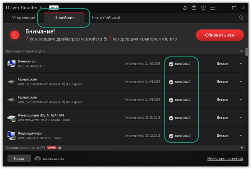Click the Назад button
The height and width of the screenshot is (169, 251).
(19, 159)
